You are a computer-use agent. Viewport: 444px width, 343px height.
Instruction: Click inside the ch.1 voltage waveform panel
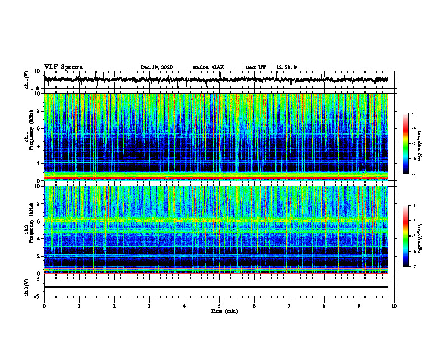pos(219,80)
